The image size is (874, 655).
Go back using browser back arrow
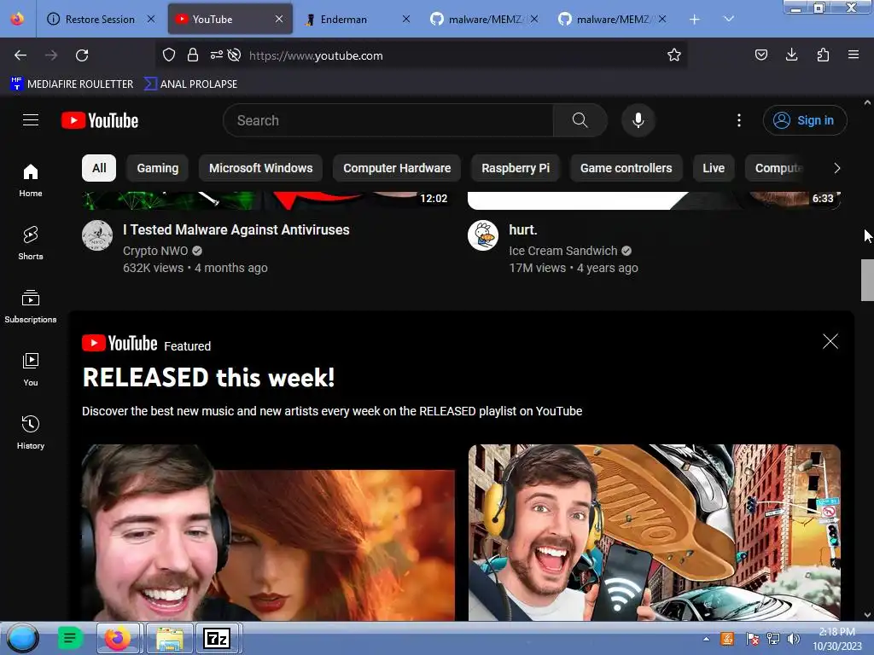coord(20,55)
